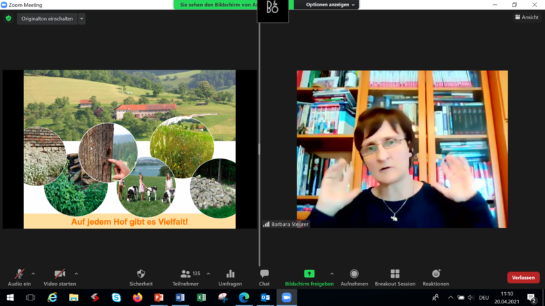The image size is (545, 306).
Task: Click Bildschirm freigeben share screen icon
Action: 308,274
